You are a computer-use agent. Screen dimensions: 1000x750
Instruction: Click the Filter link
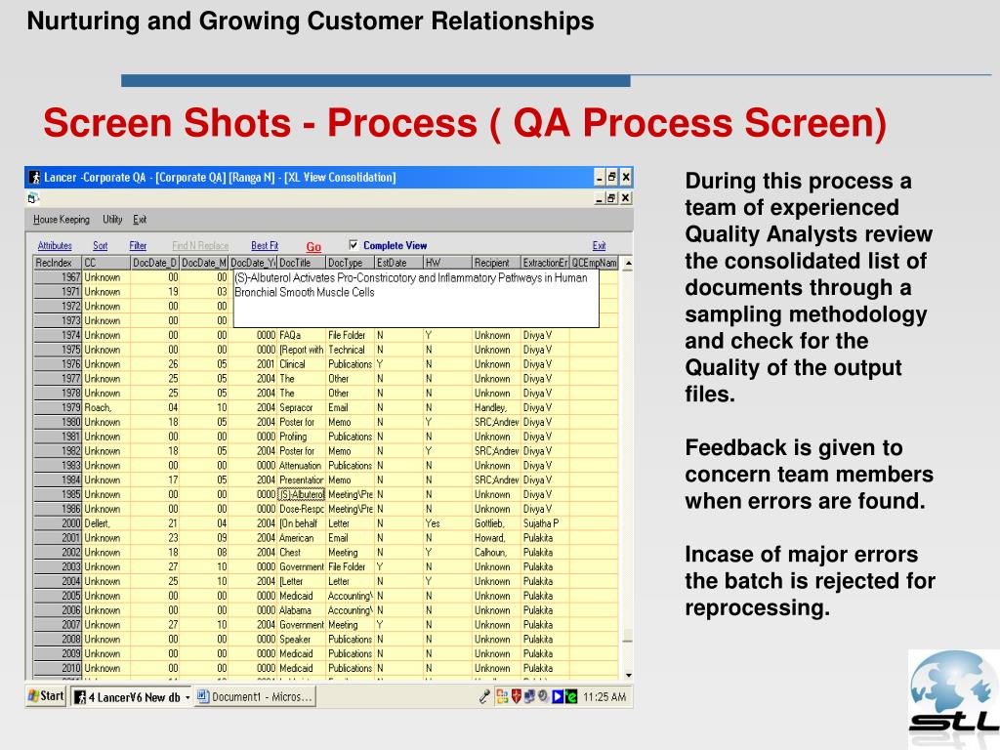(138, 245)
